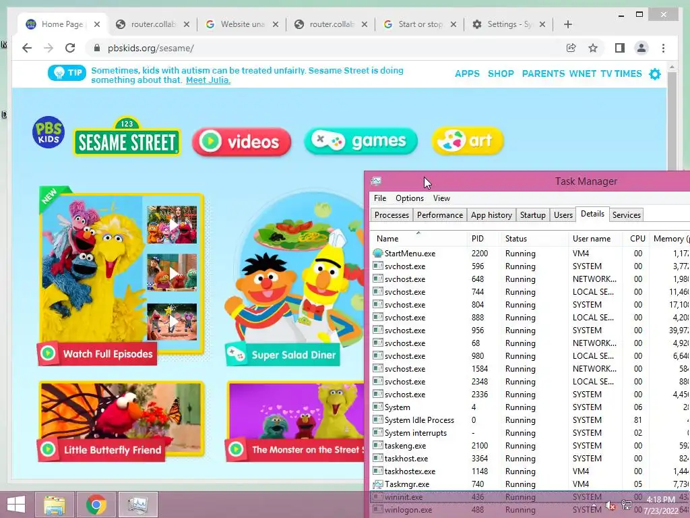Click the WNET TV TIMES link
Image resolution: width=690 pixels, height=518 pixels.
(x=606, y=74)
